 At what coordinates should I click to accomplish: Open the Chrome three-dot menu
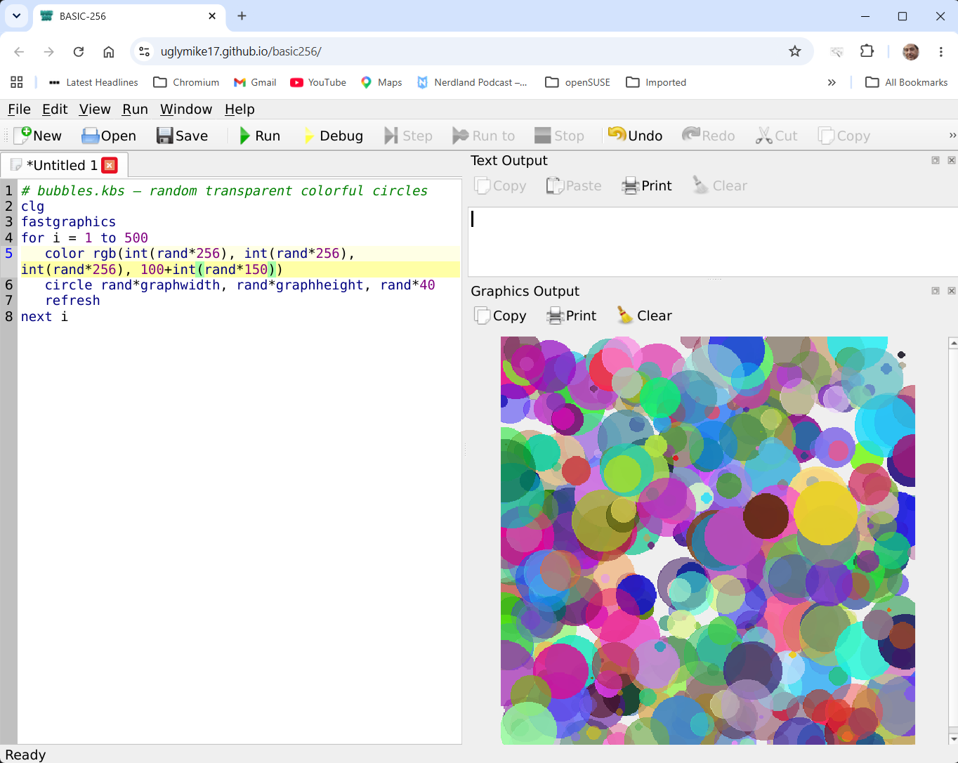[x=940, y=51]
